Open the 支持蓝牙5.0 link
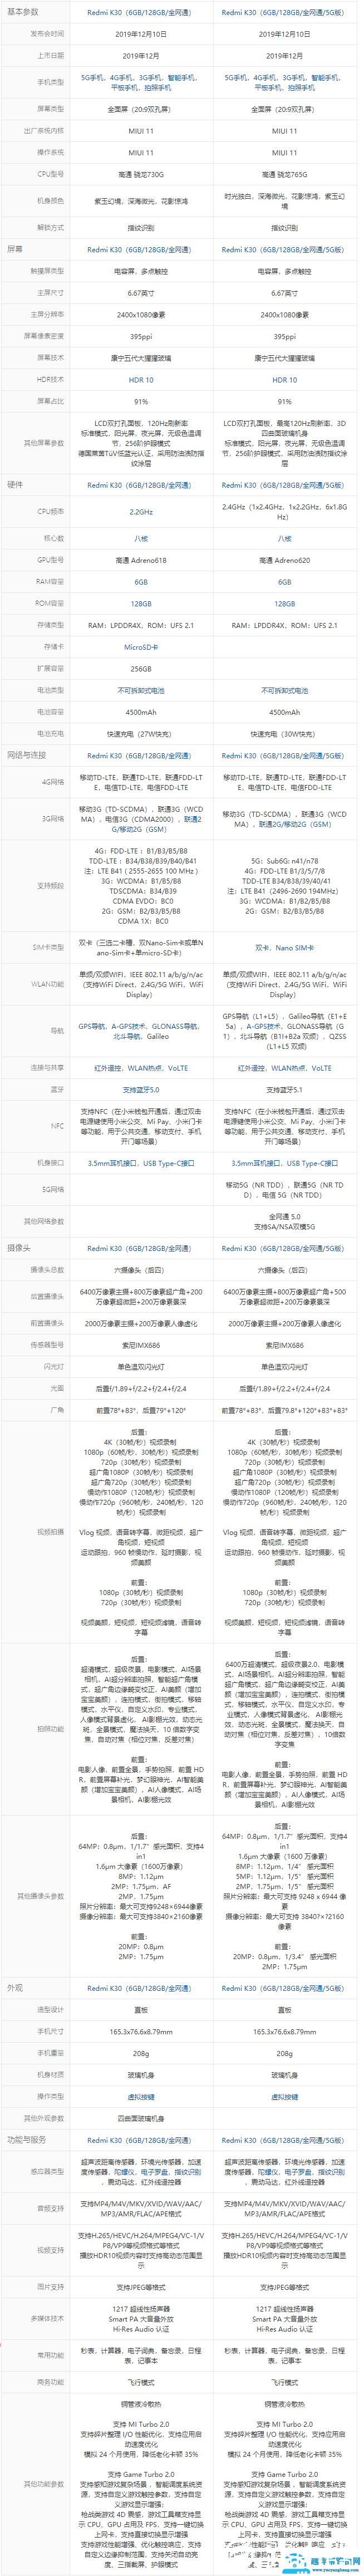The image size is (364, 2576). (x=141, y=1090)
